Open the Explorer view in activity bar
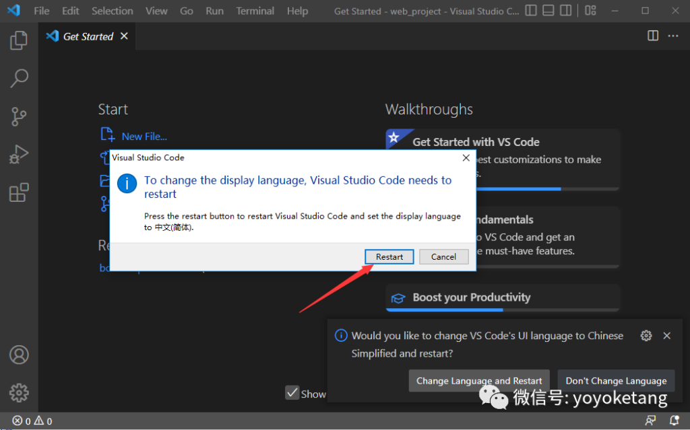Viewport: 690px width, 430px height. 19,40
